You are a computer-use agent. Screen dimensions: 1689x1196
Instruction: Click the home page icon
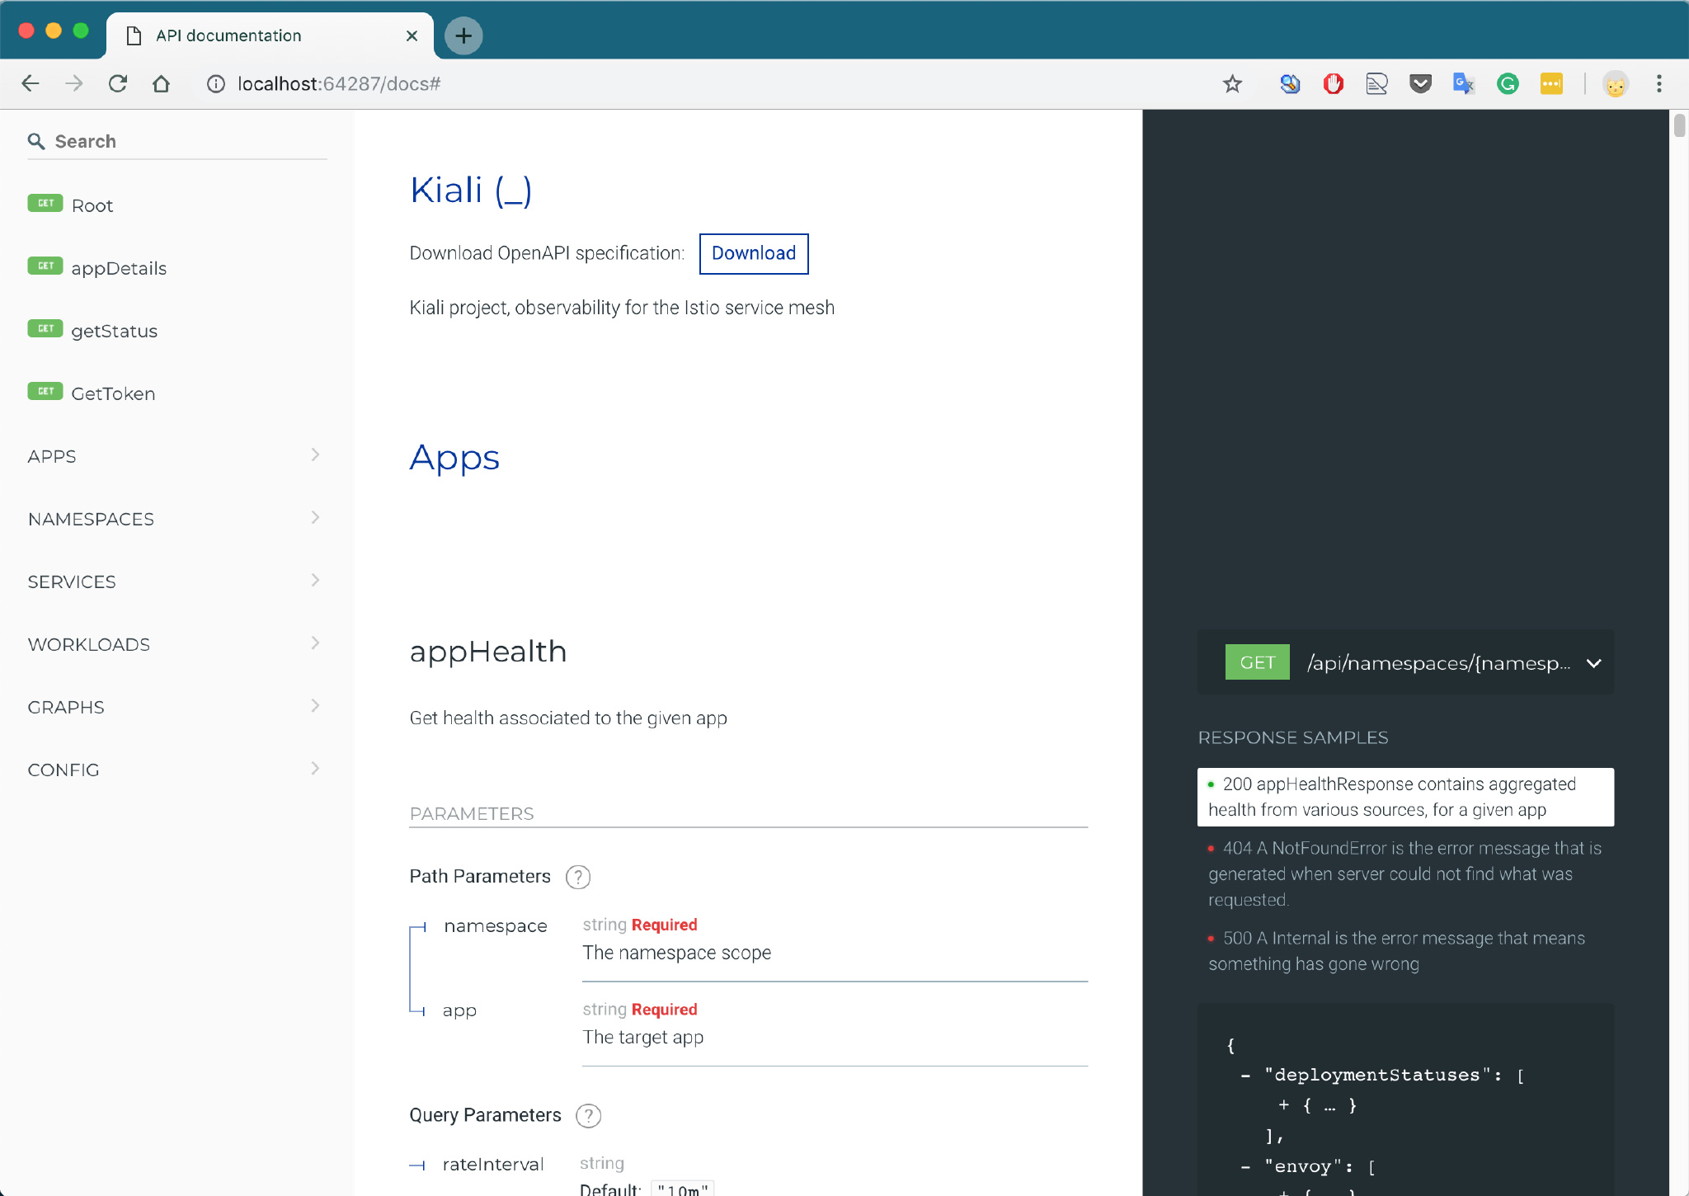[x=162, y=84]
